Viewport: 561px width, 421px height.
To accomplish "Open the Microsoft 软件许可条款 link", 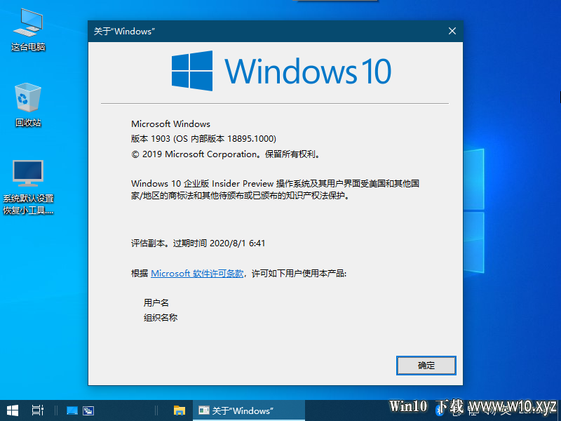I will tap(197, 274).
